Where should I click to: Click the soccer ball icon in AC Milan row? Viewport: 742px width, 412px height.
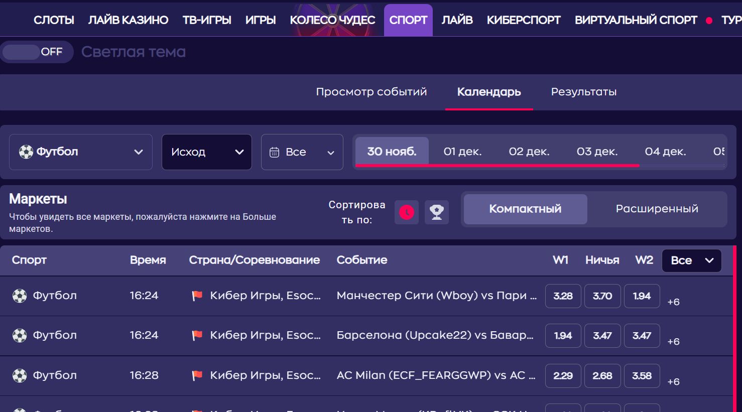tap(20, 375)
